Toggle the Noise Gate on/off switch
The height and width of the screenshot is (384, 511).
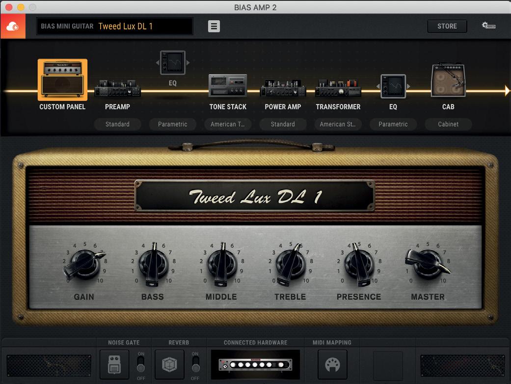click(x=141, y=364)
